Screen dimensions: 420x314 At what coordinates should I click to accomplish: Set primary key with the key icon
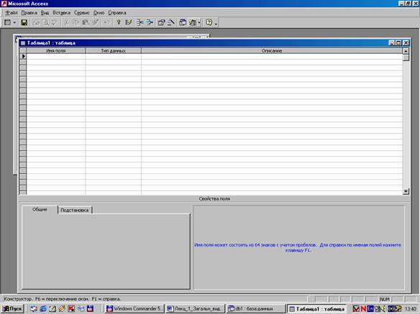(119, 22)
